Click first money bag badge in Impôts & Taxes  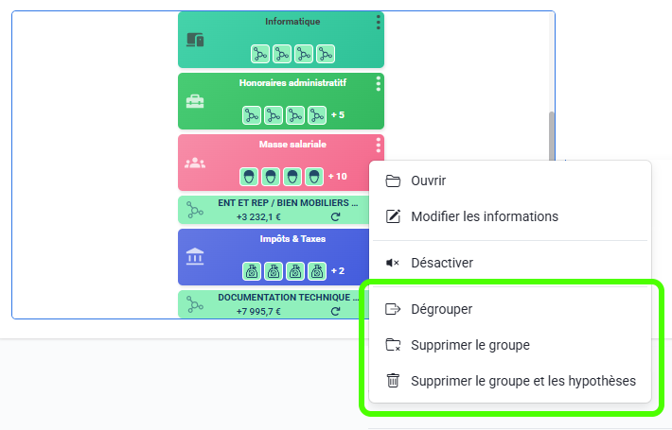point(252,271)
